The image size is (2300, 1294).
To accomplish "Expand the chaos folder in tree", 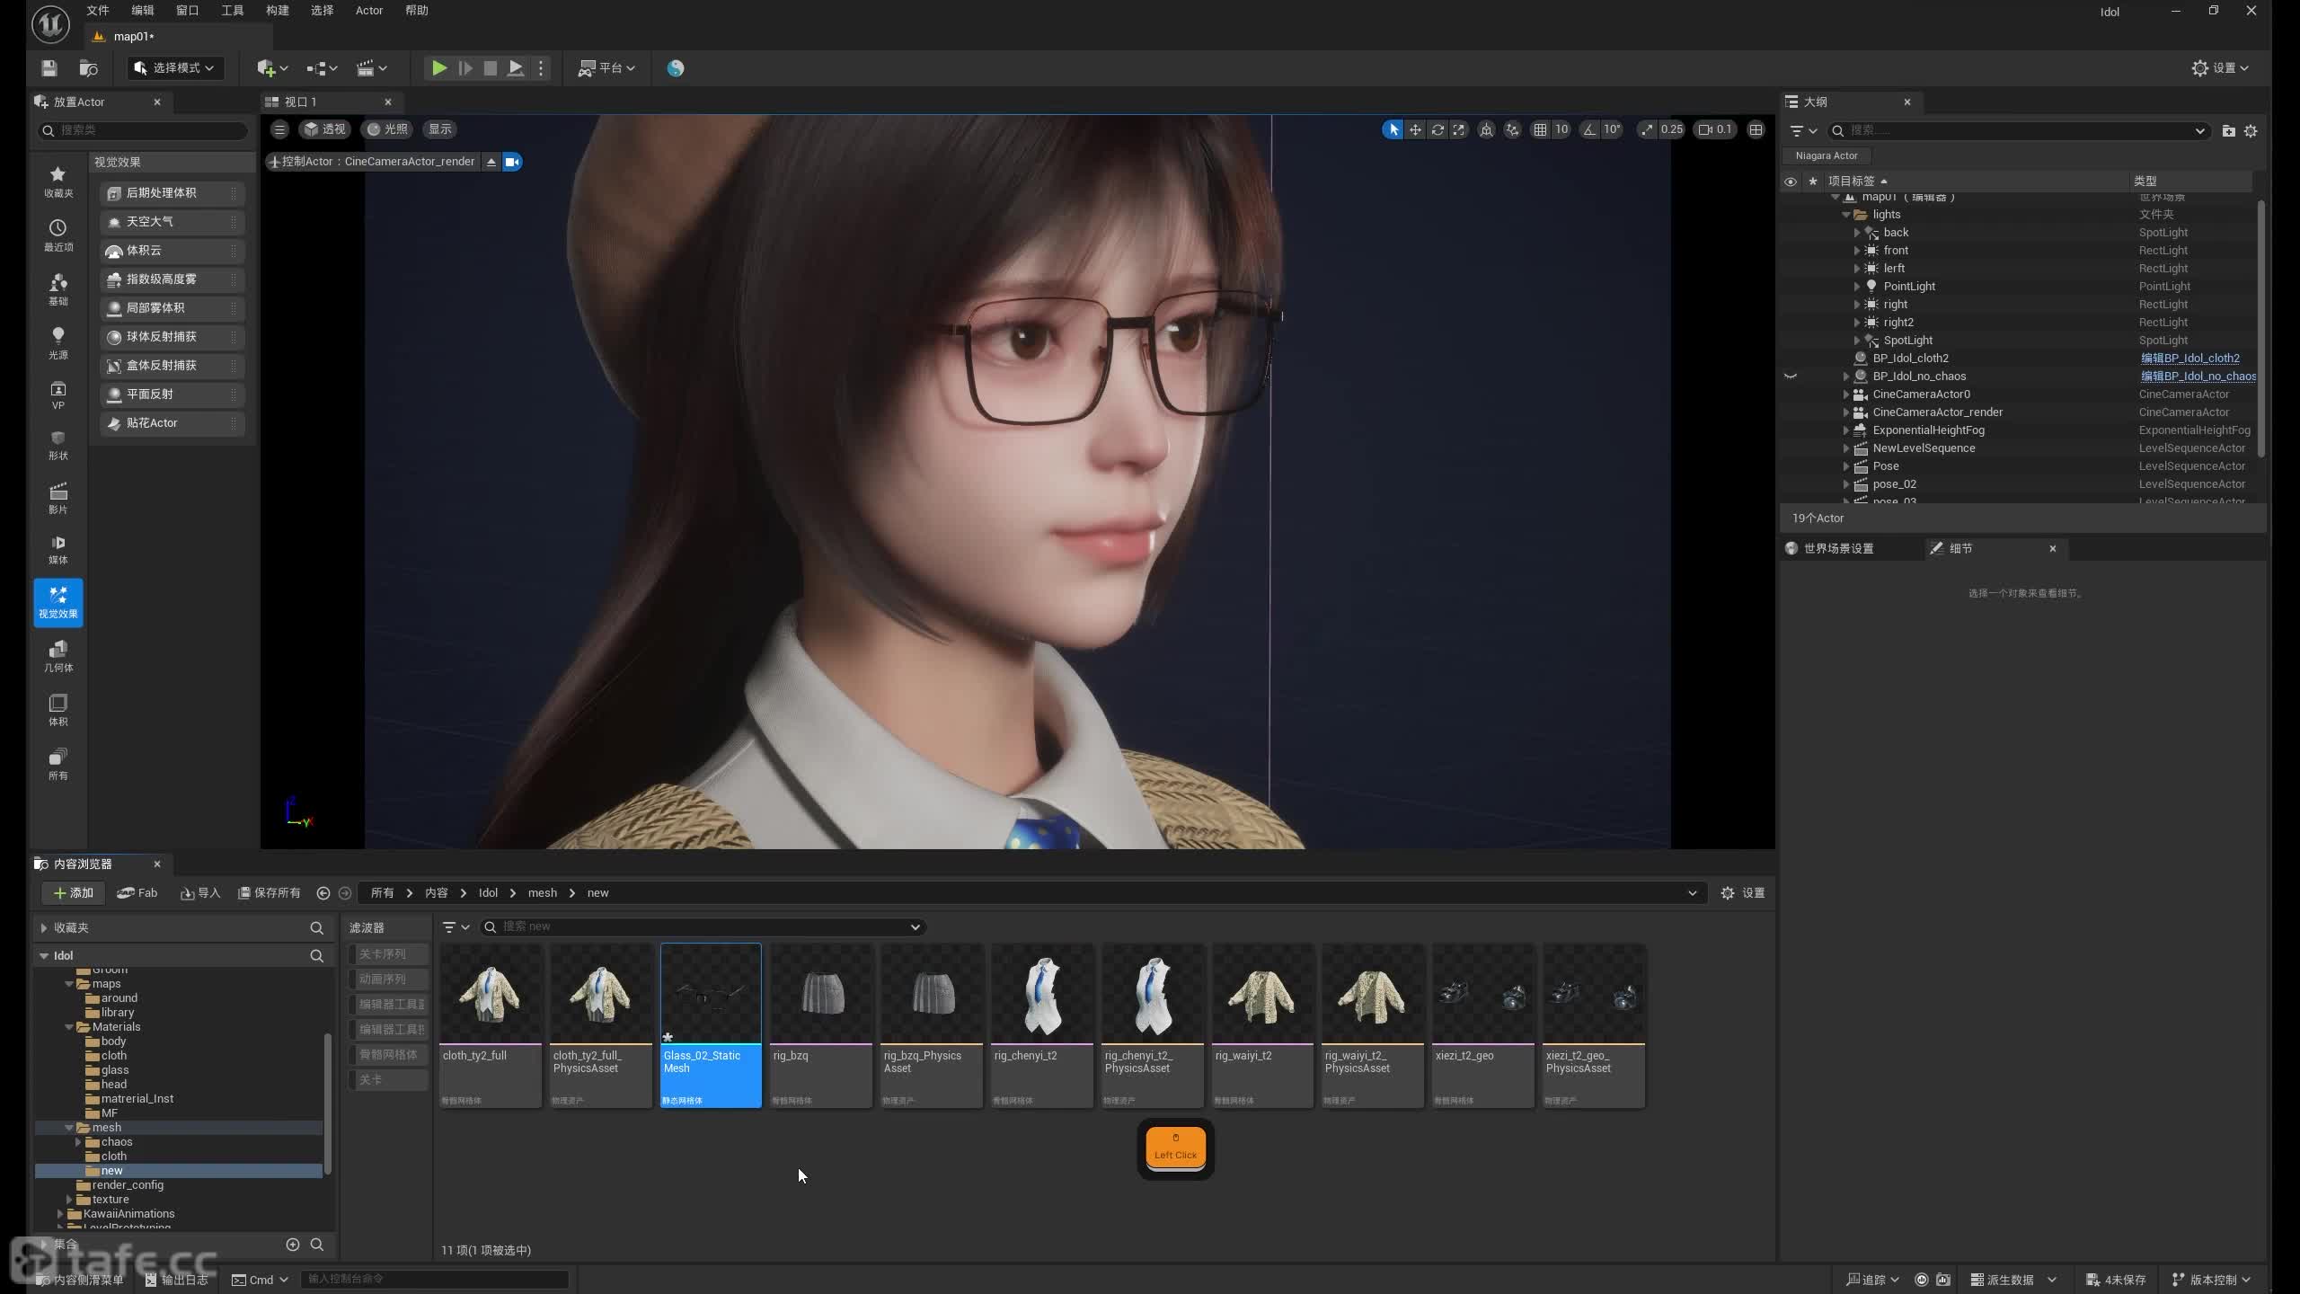I will [x=78, y=1142].
